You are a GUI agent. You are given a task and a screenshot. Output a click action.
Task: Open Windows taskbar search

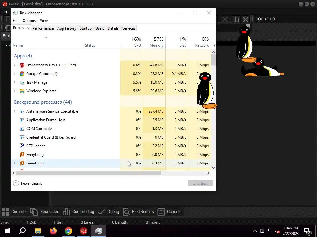coord(22,231)
